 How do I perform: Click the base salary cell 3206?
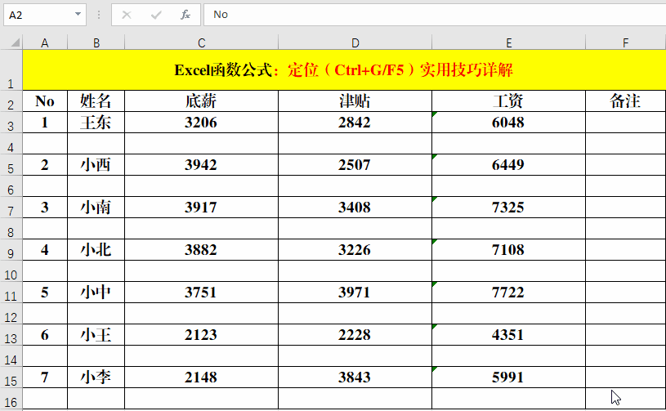pyautogui.click(x=201, y=123)
